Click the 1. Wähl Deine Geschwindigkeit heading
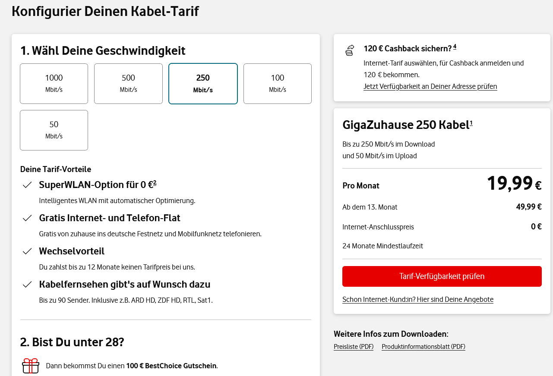The height and width of the screenshot is (376, 553). [x=103, y=51]
